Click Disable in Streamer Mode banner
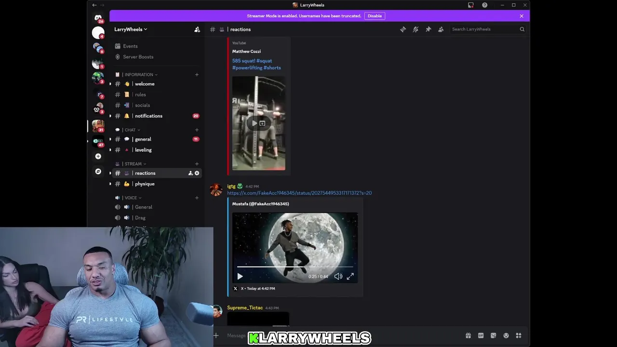The image size is (617, 347). (375, 16)
